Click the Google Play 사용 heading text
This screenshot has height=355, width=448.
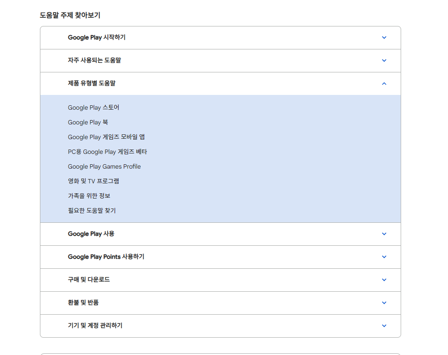pyautogui.click(x=91, y=234)
